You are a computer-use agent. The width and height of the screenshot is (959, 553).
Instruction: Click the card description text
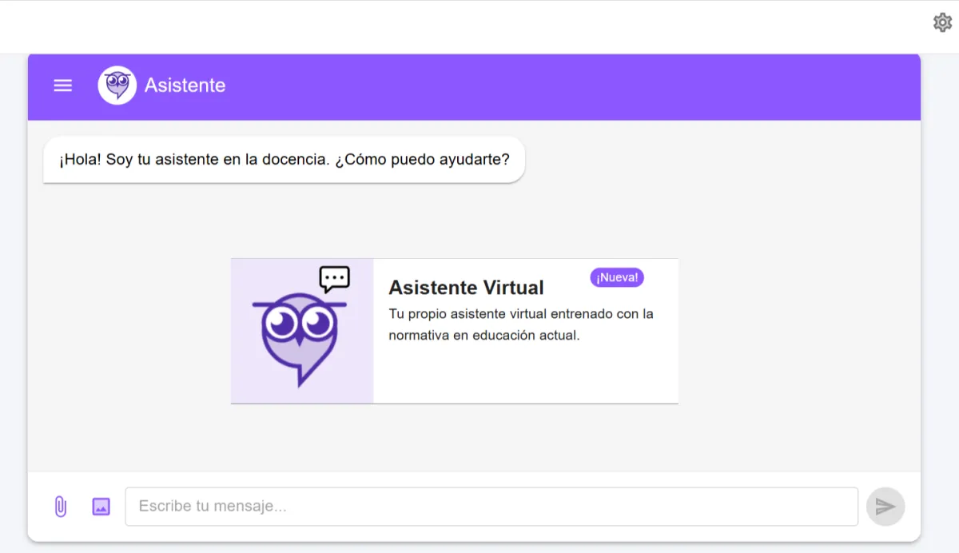(x=520, y=324)
